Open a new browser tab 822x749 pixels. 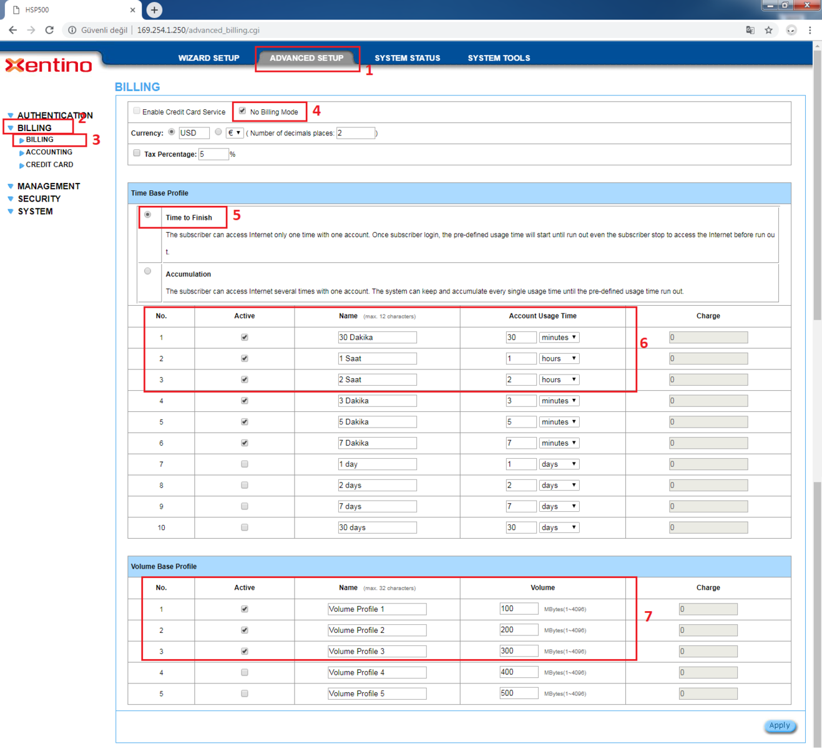[x=154, y=10]
